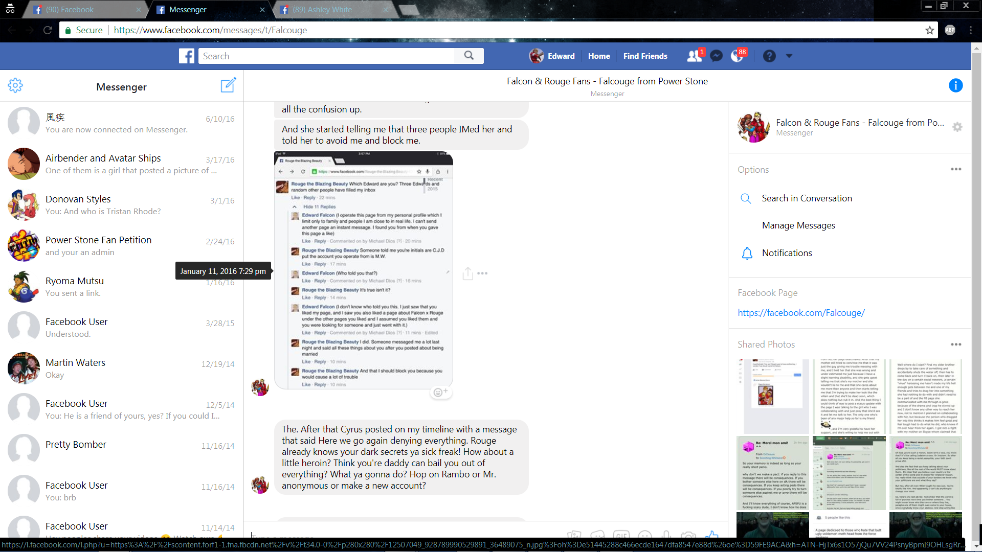The width and height of the screenshot is (982, 552).
Task: Click into the Facebook search field
Action: [x=326, y=56]
